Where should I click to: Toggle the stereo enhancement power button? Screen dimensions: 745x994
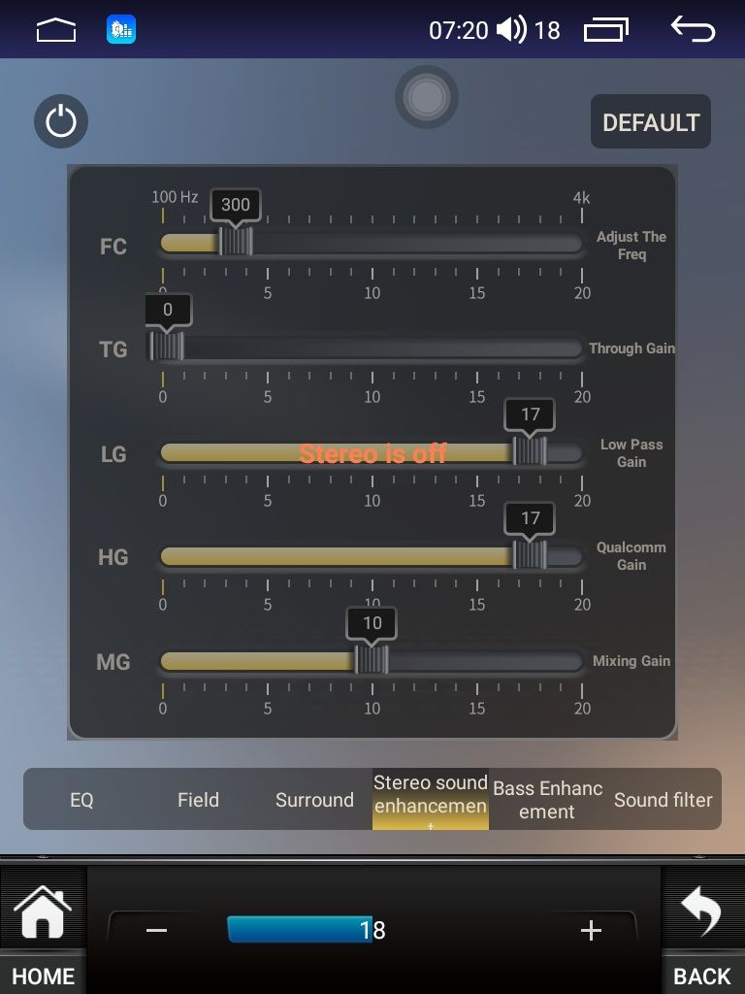pos(61,122)
